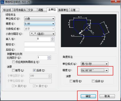Decrease the 舍入 value with down arrow

point(52,40)
